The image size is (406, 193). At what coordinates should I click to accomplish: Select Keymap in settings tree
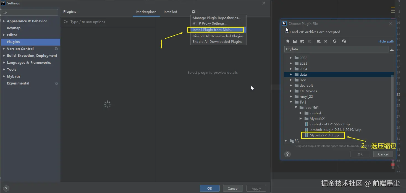click(x=14, y=28)
